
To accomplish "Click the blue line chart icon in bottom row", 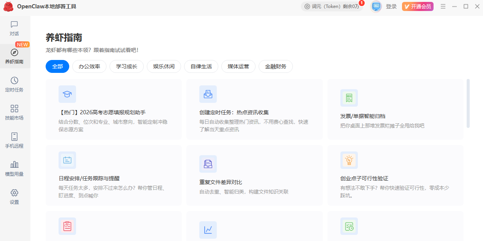I will [208, 230].
